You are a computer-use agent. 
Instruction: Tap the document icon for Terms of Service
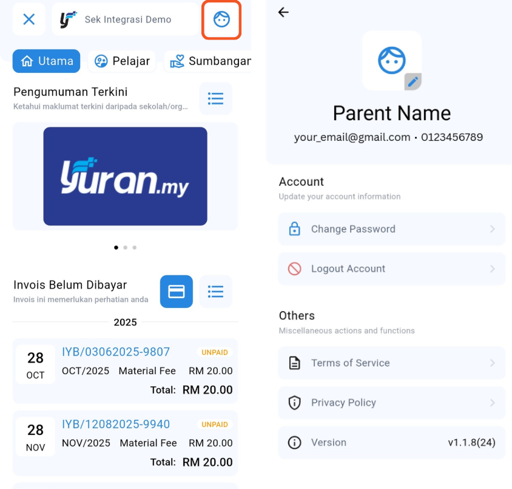(295, 363)
